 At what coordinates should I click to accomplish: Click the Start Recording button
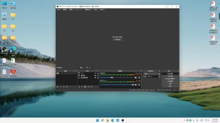click(x=170, y=76)
